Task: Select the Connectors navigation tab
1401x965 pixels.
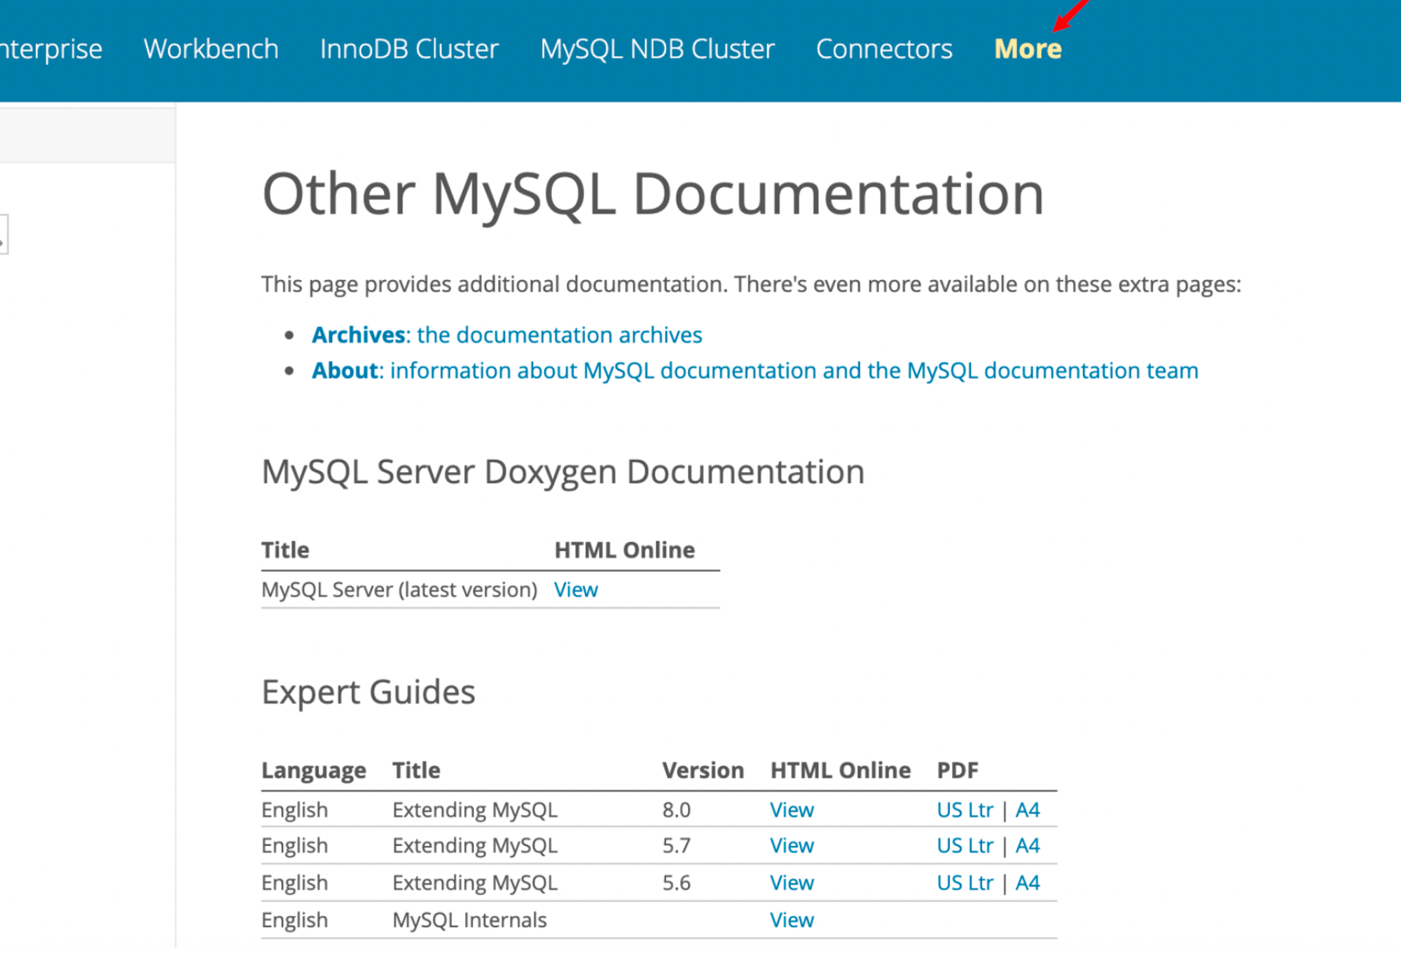Action: click(x=884, y=49)
